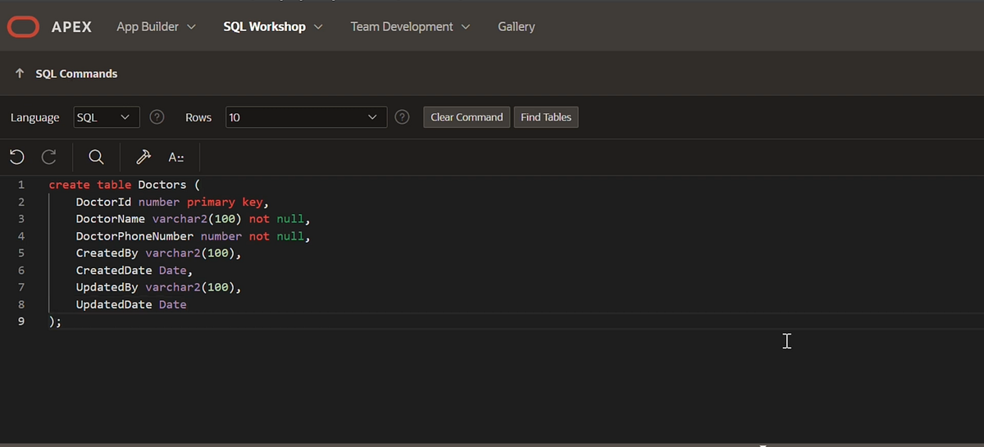Click the 'CreatedBy varchar2(100)' line
Viewport: 984px width, 447px height.
tap(158, 253)
